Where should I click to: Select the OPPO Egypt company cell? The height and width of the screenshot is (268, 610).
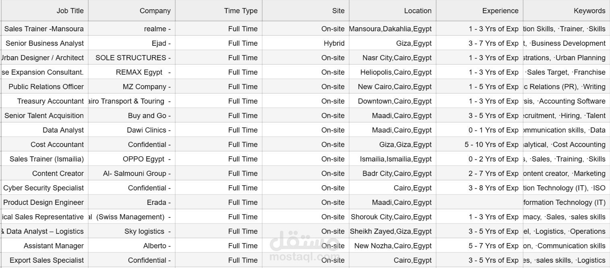point(132,159)
